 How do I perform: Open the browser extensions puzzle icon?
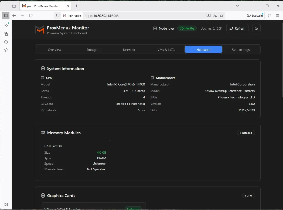pos(269,15)
